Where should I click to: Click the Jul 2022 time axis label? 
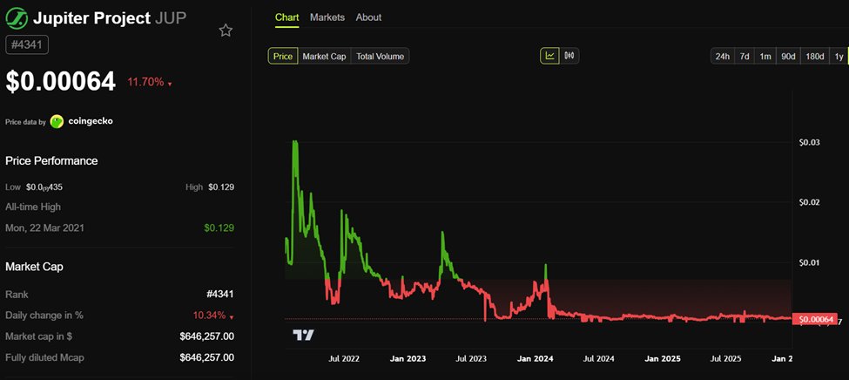click(344, 359)
